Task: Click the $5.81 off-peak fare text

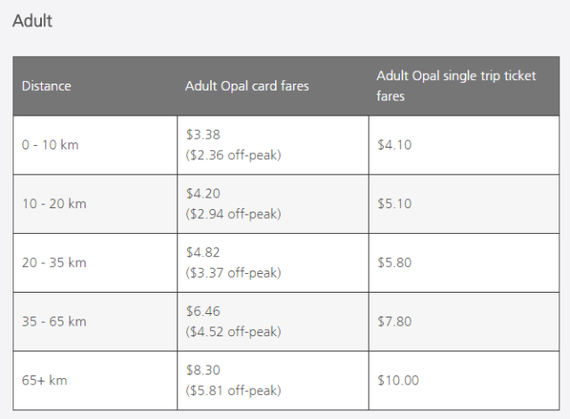Action: coord(233,390)
